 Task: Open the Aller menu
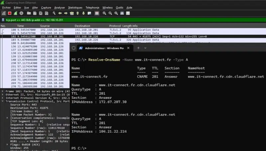(35, 8)
